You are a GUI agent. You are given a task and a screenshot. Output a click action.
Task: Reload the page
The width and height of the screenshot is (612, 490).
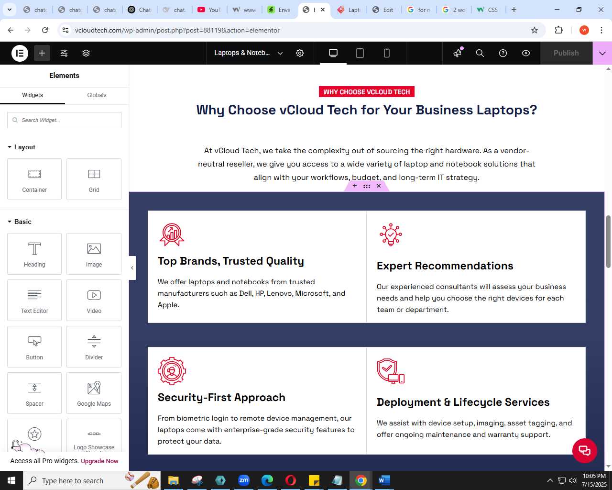[x=45, y=30]
